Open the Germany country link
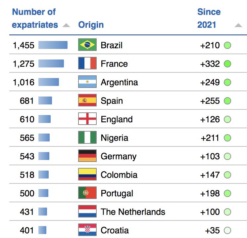Image resolution: width=247 pixels, height=238 pixels. click(x=119, y=156)
